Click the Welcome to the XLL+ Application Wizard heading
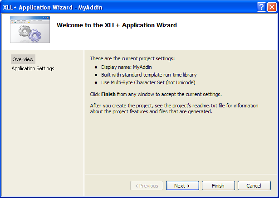The height and width of the screenshot is (198, 279). click(117, 25)
